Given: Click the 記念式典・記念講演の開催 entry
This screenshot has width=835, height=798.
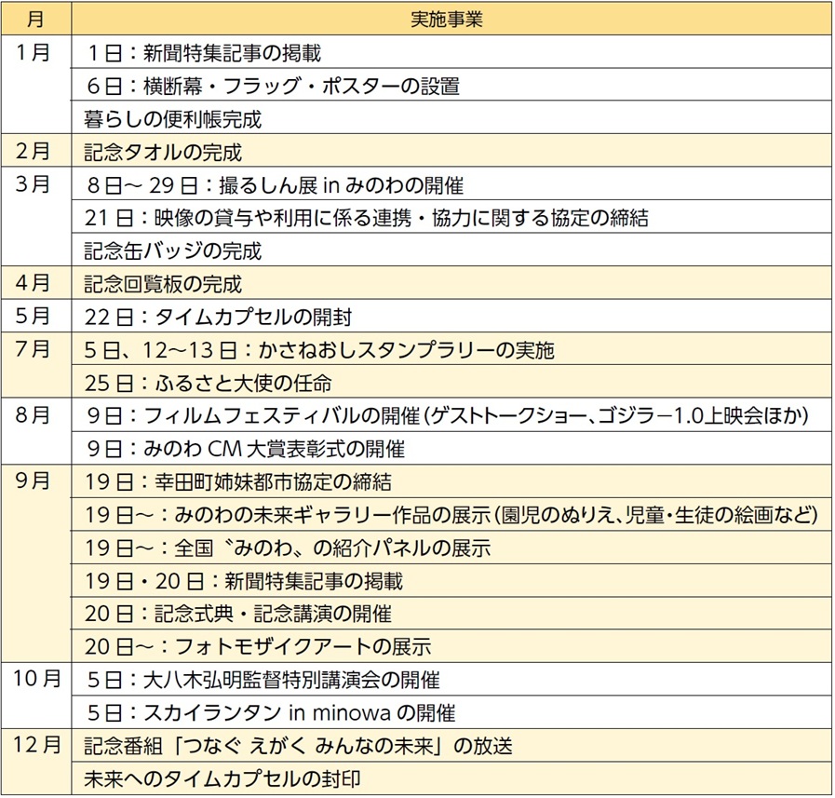Looking at the screenshot, I should click(x=238, y=614).
